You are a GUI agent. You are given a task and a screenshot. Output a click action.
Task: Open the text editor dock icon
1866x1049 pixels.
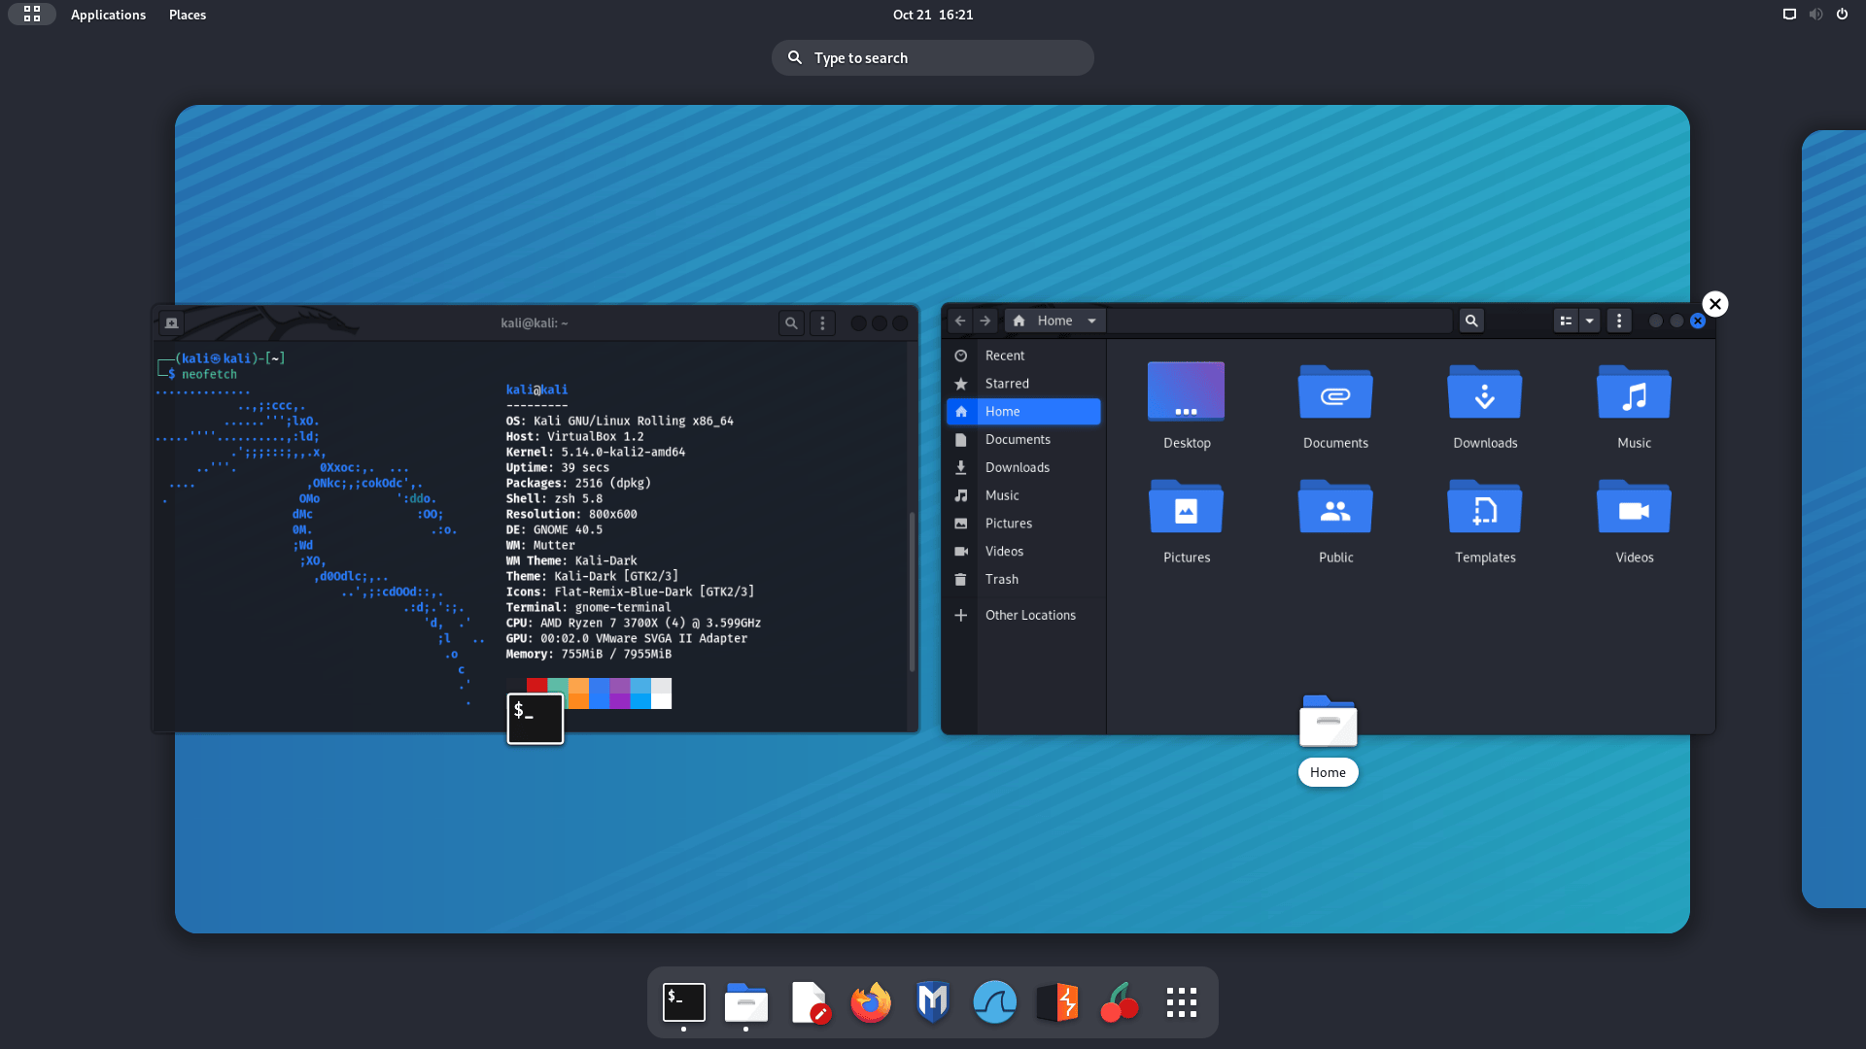[809, 1002]
